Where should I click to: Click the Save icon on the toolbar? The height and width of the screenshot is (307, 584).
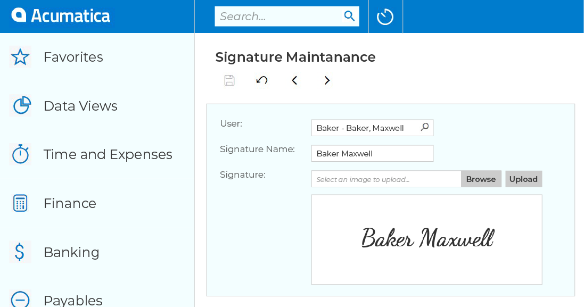click(x=229, y=80)
